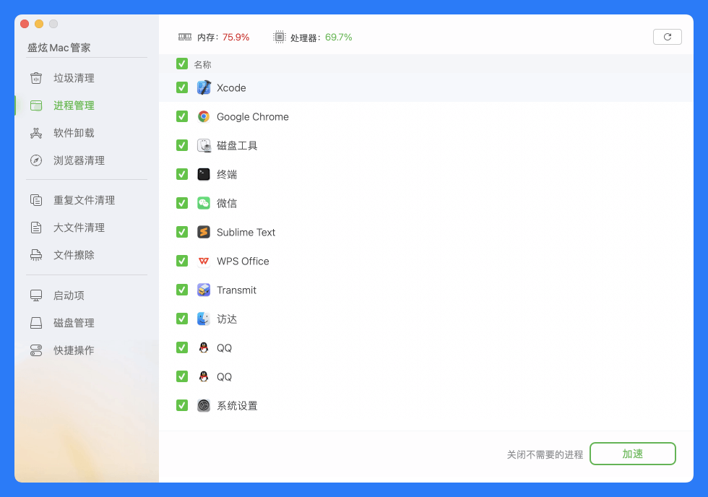The height and width of the screenshot is (497, 708).
Task: Go to 浏览器清理 in sidebar
Action: tap(79, 160)
